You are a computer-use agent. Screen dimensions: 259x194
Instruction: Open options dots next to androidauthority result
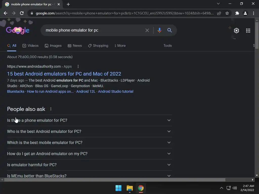pos(78,66)
